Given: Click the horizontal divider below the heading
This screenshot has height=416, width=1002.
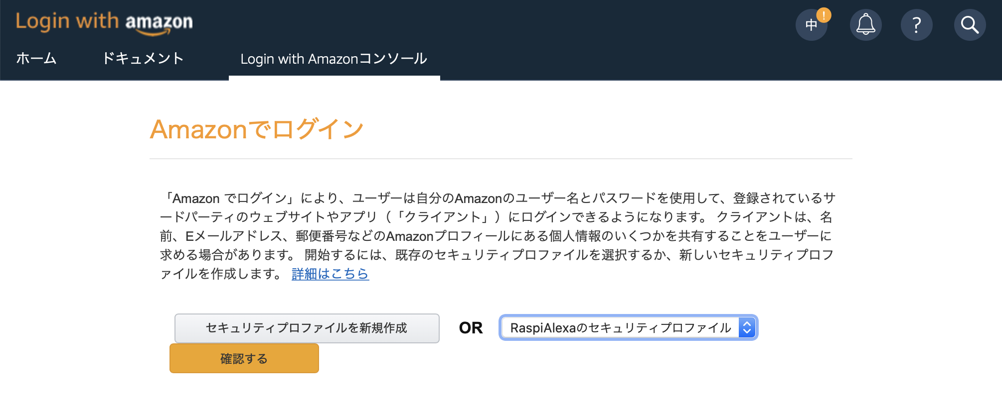Looking at the screenshot, I should click(501, 159).
